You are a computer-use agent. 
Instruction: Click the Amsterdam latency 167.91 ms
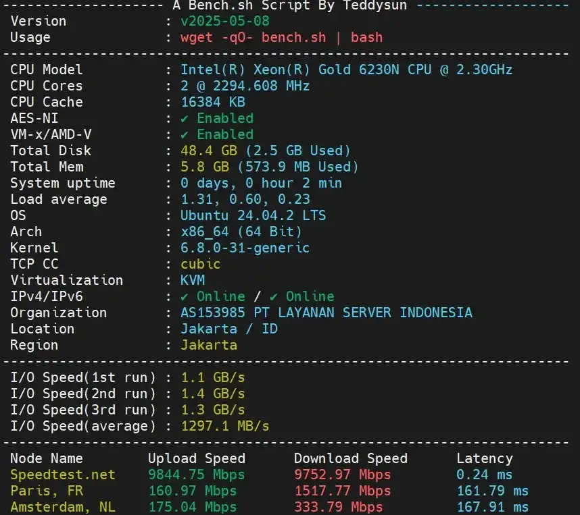point(493,507)
